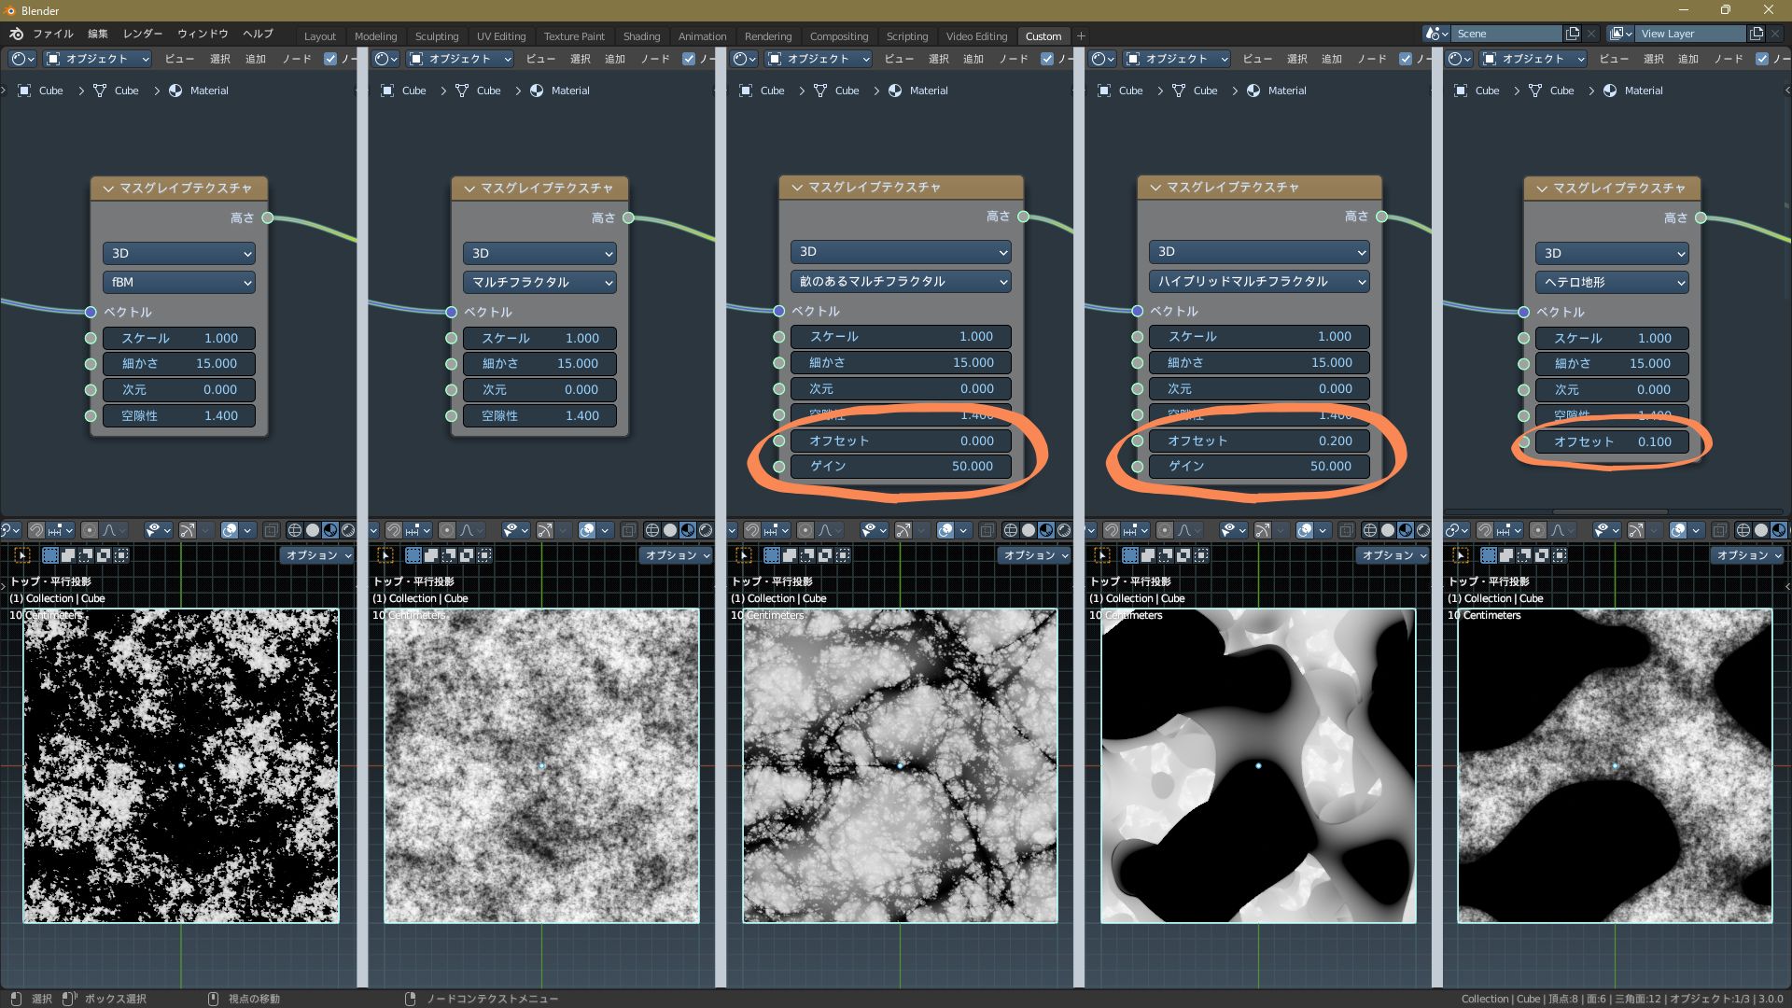This screenshot has height=1008, width=1792.
Task: Click 追加 in the 畝のあるマルチフラクタル editor header
Action: click(x=973, y=59)
